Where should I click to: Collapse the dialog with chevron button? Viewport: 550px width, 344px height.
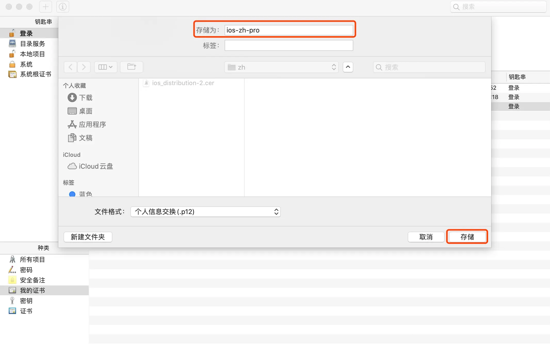pyautogui.click(x=348, y=67)
